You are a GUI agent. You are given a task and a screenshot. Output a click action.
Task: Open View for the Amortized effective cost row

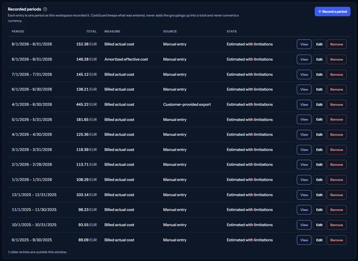point(304,60)
